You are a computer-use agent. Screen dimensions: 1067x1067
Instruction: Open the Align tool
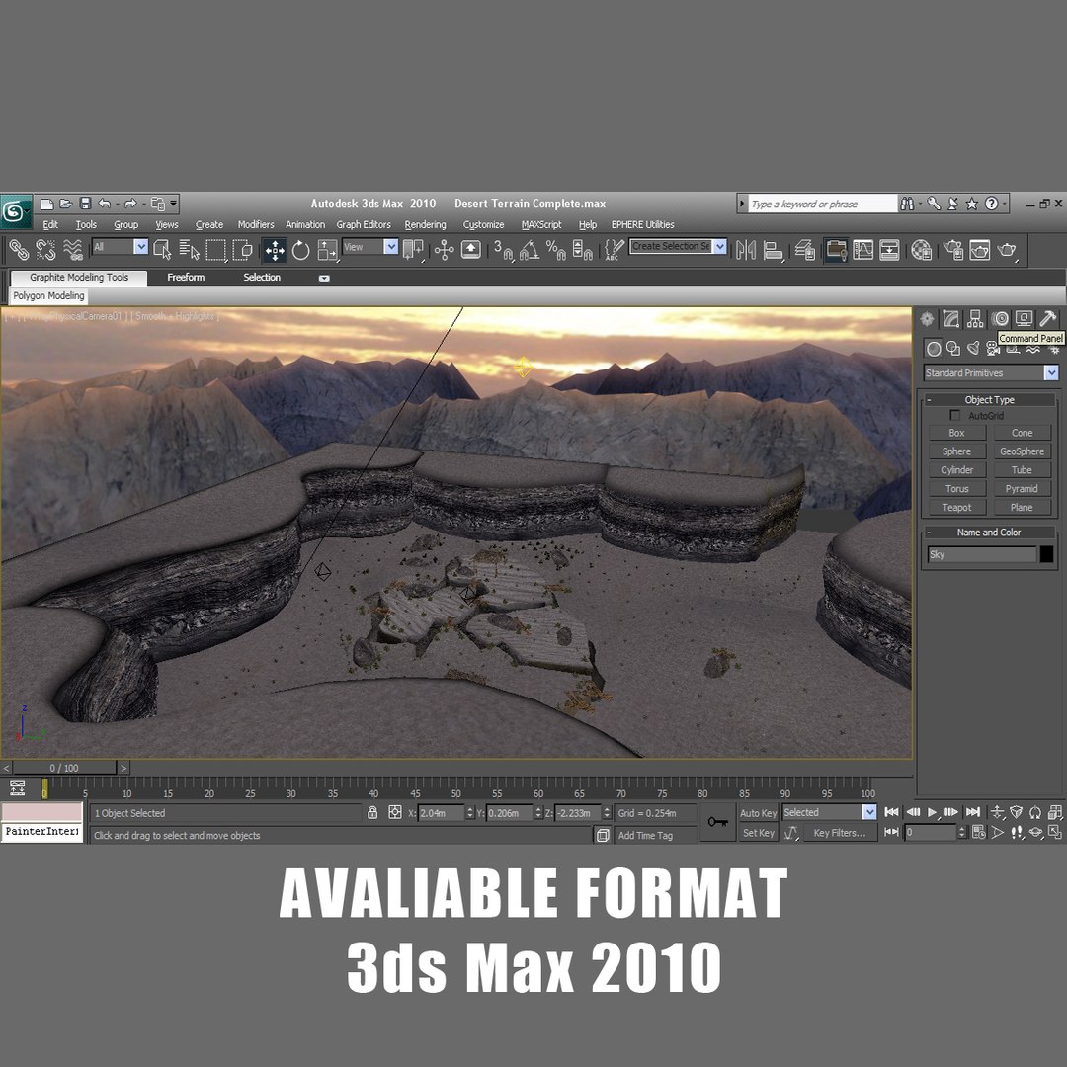(773, 250)
